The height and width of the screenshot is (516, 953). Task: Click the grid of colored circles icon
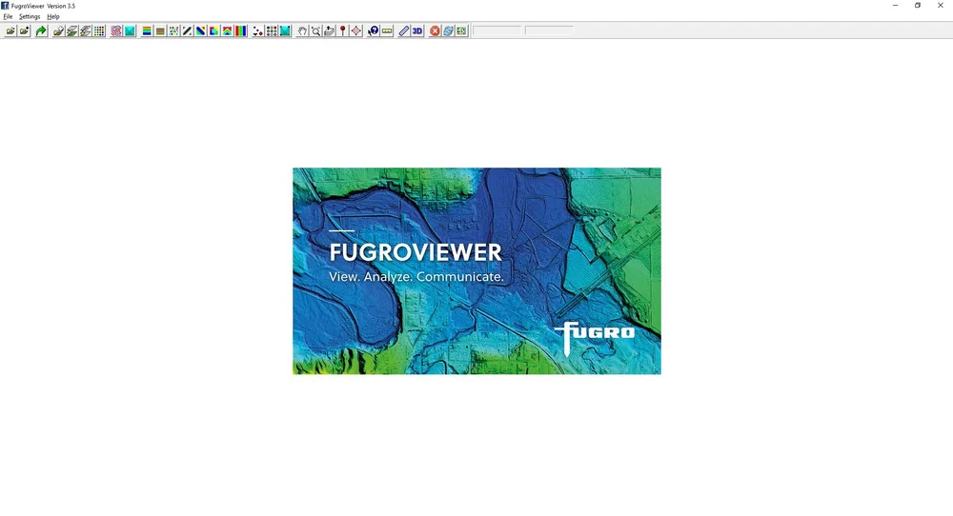point(271,31)
